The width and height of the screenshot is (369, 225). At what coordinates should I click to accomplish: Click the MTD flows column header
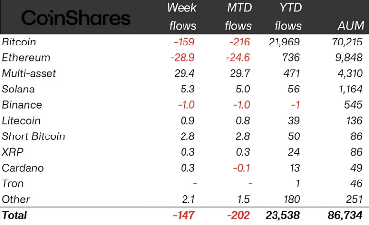click(237, 16)
